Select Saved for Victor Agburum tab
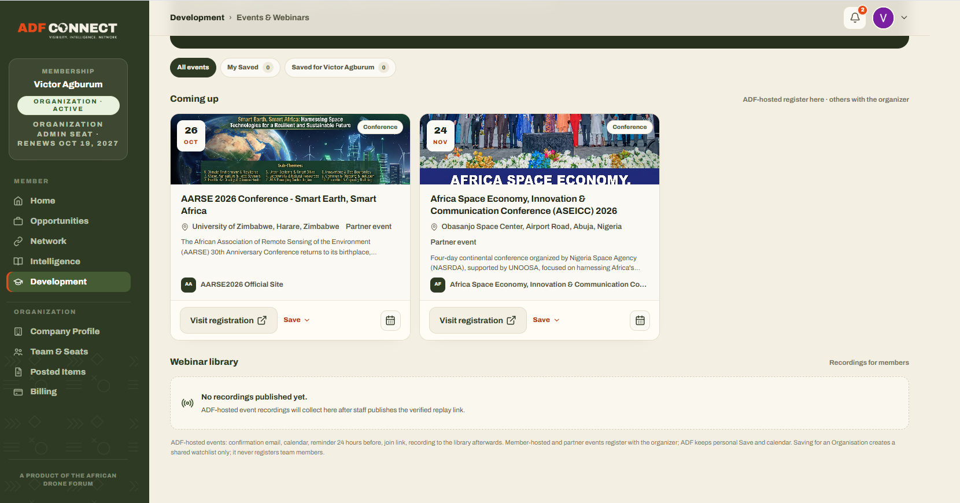The height and width of the screenshot is (503, 960). (x=340, y=68)
